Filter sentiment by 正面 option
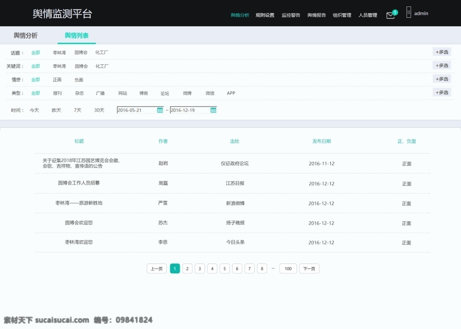 57,79
